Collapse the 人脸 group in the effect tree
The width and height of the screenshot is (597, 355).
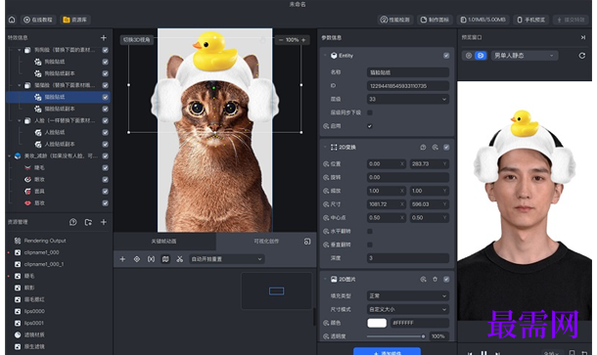coord(19,120)
